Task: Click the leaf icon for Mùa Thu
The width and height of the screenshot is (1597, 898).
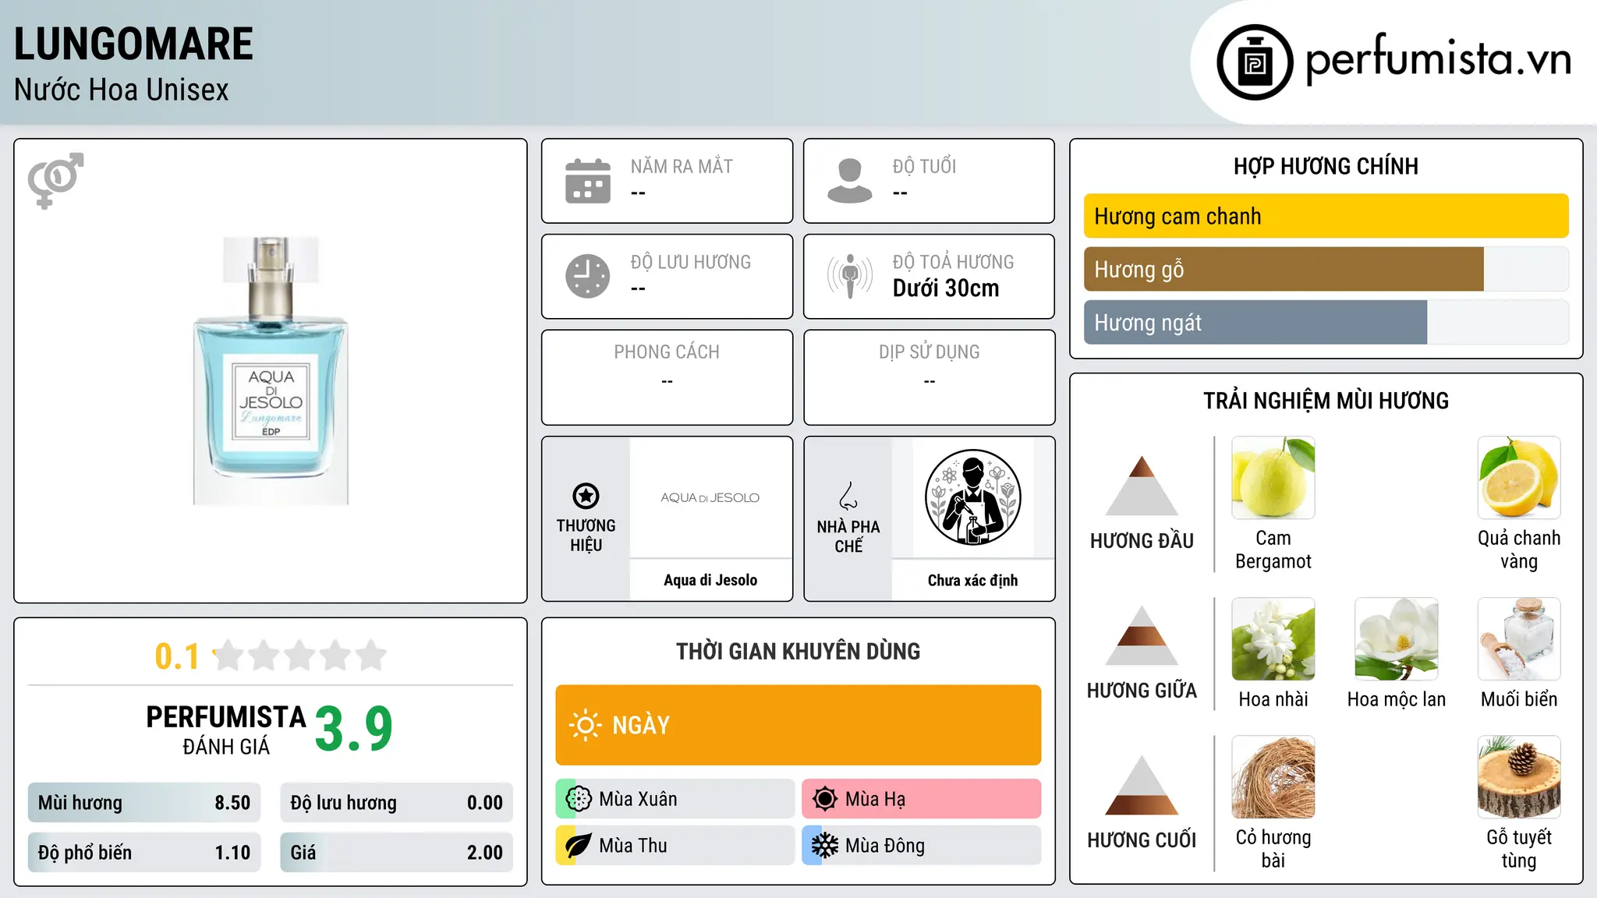Action: (579, 846)
